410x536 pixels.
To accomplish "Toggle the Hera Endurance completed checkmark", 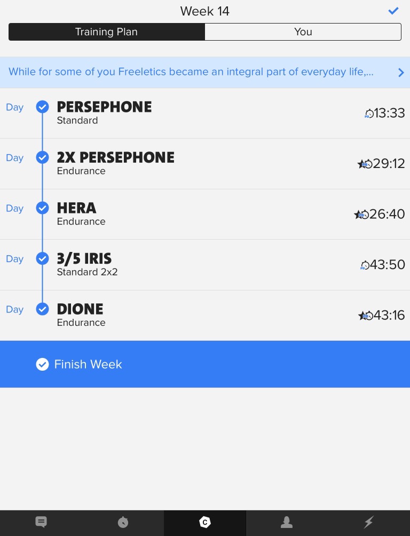I will 42,208.
